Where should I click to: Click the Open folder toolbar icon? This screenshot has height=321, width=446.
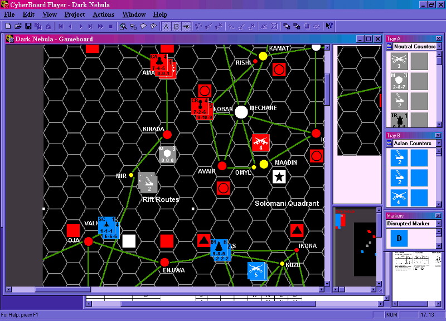tap(18, 26)
